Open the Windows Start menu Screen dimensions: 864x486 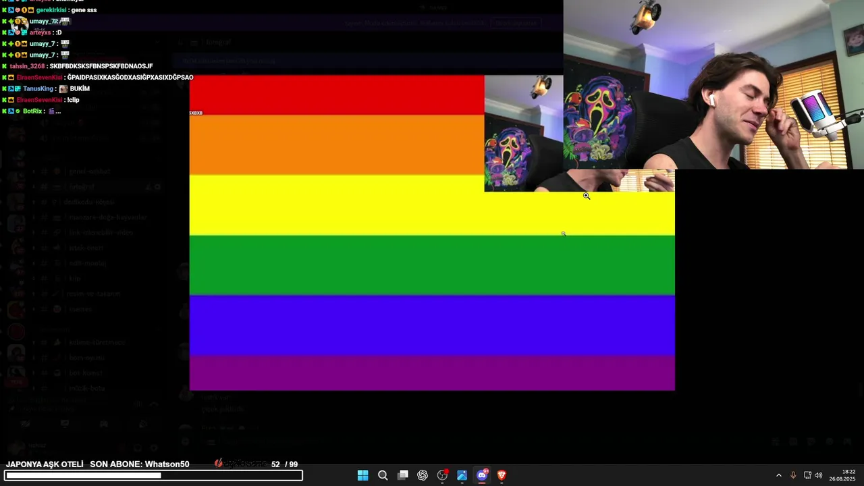pos(362,475)
